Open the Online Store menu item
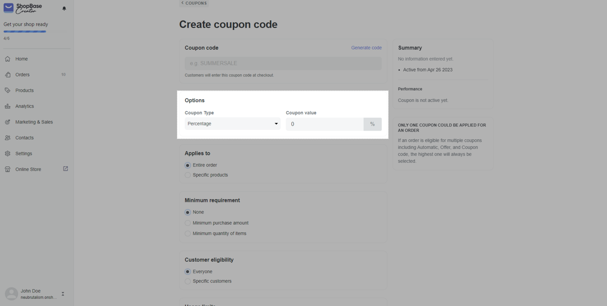Screen dimensions: 607x306 click(28, 169)
